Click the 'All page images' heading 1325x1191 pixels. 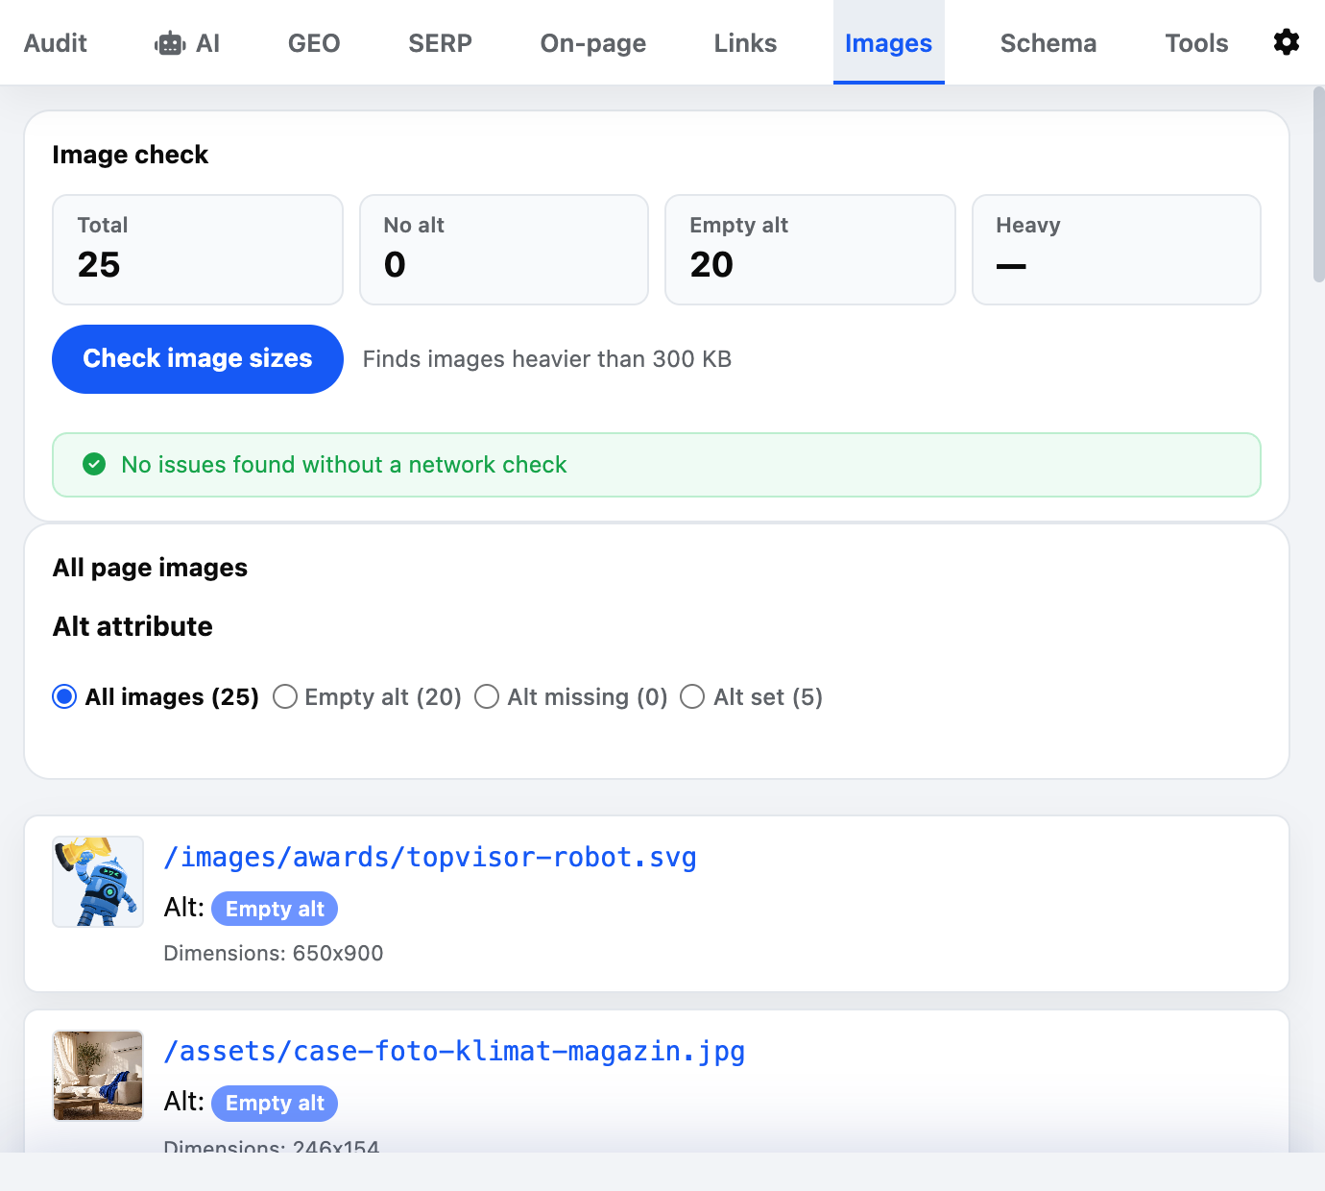(x=151, y=568)
